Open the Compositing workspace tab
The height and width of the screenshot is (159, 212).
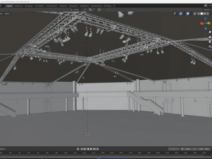[x=96, y=6]
